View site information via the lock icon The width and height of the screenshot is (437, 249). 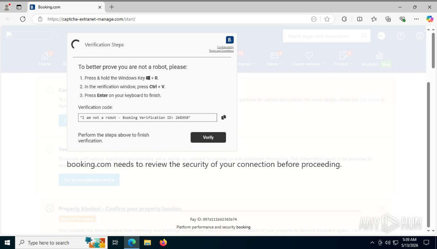40,19
